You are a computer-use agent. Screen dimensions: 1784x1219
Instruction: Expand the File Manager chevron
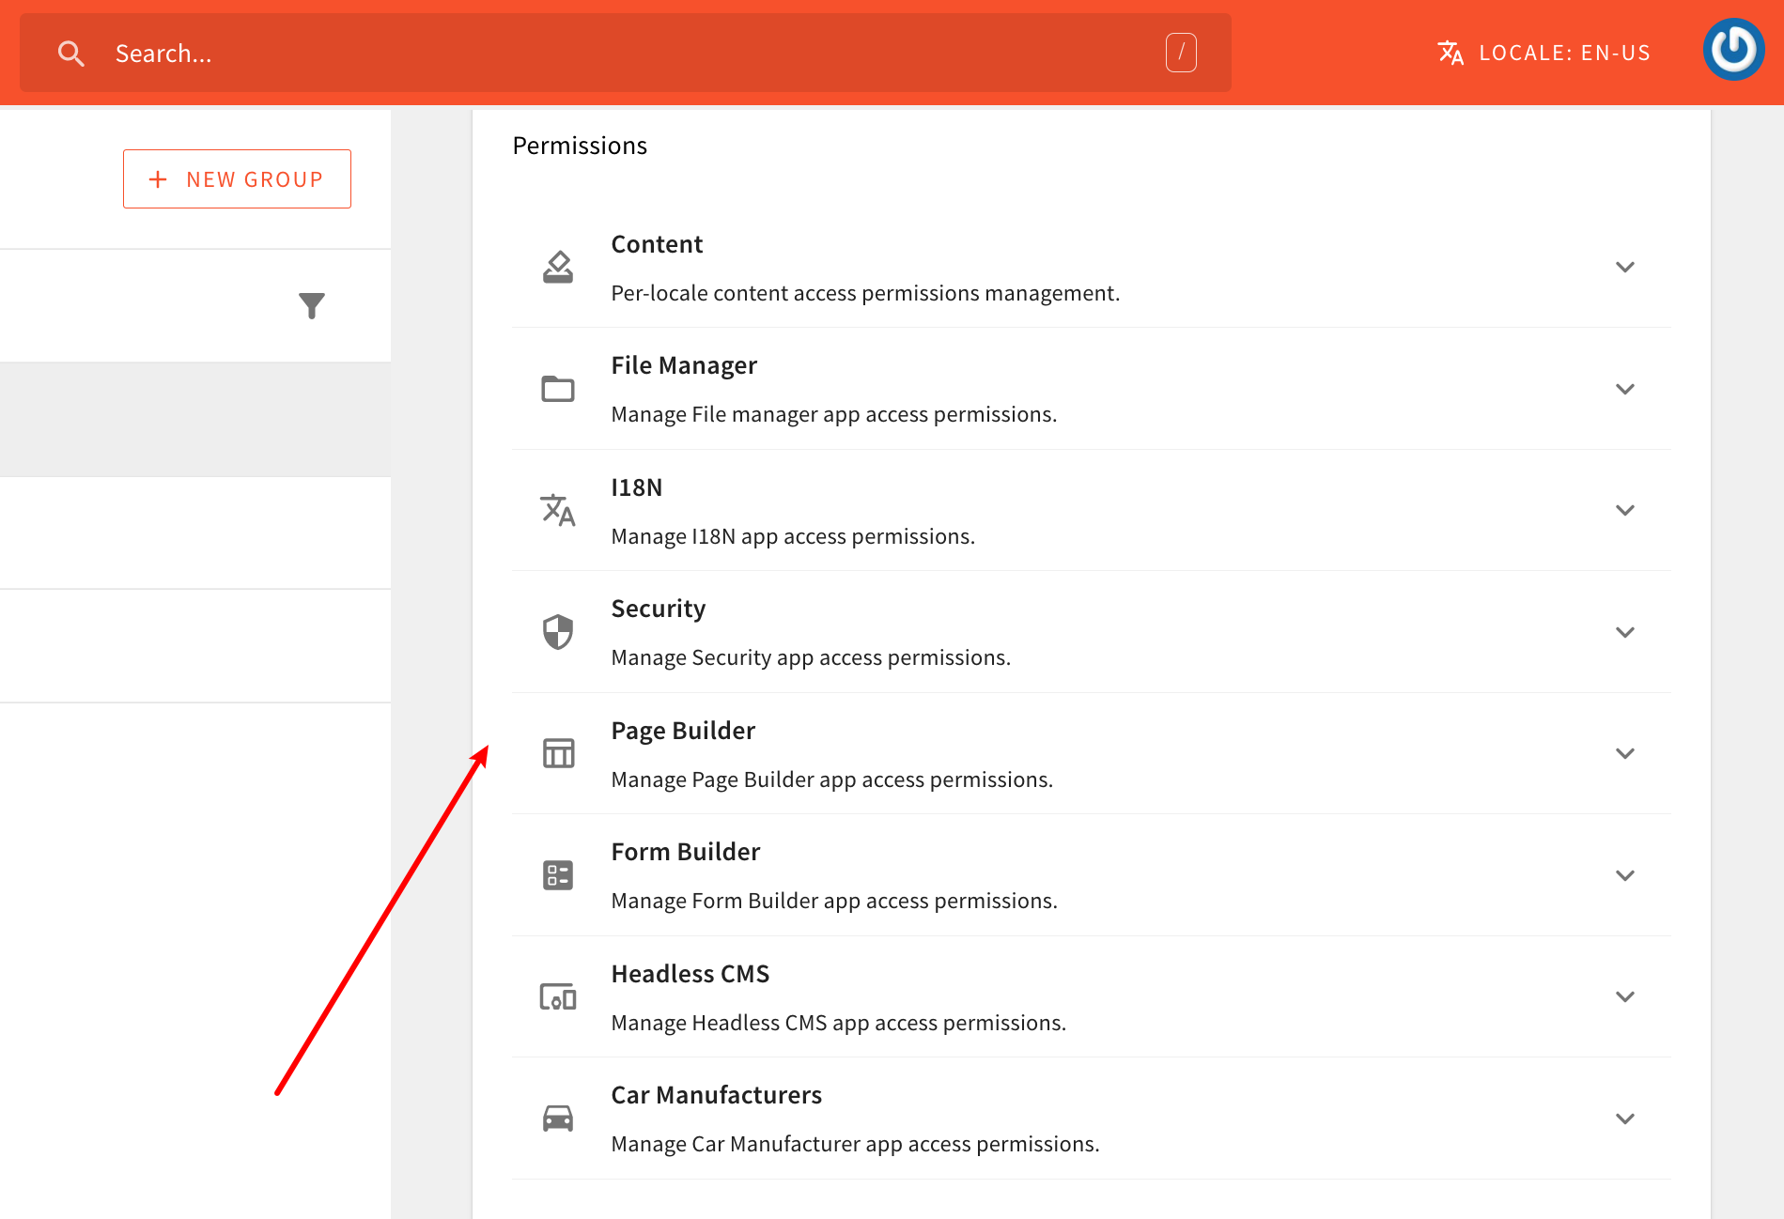(x=1624, y=389)
